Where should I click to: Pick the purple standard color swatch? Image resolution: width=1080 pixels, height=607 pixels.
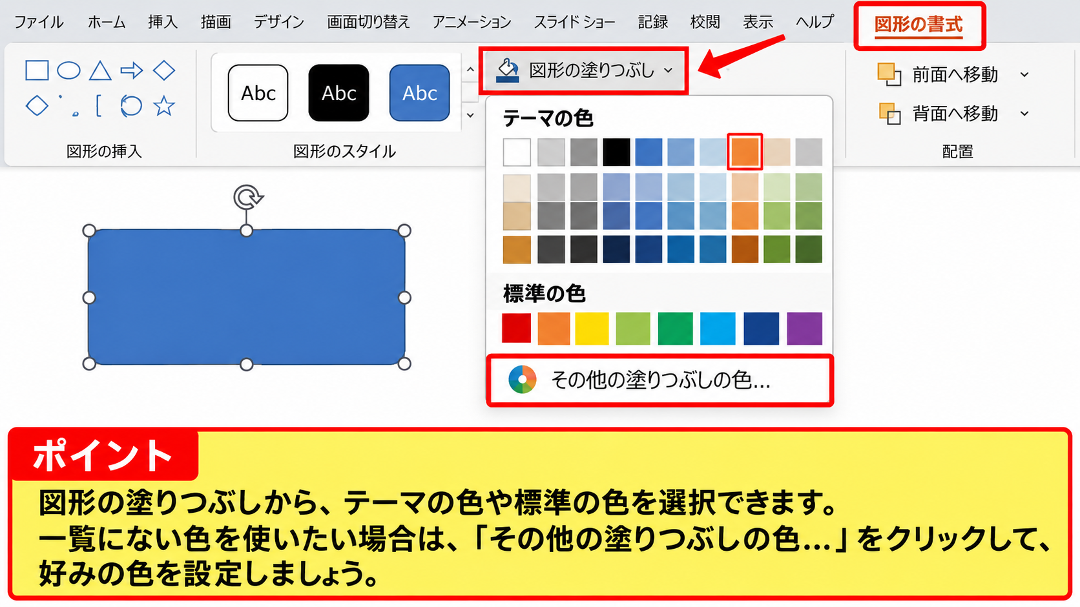tap(805, 328)
